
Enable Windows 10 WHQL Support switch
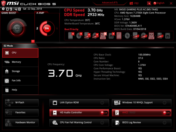(x=165, y=103)
